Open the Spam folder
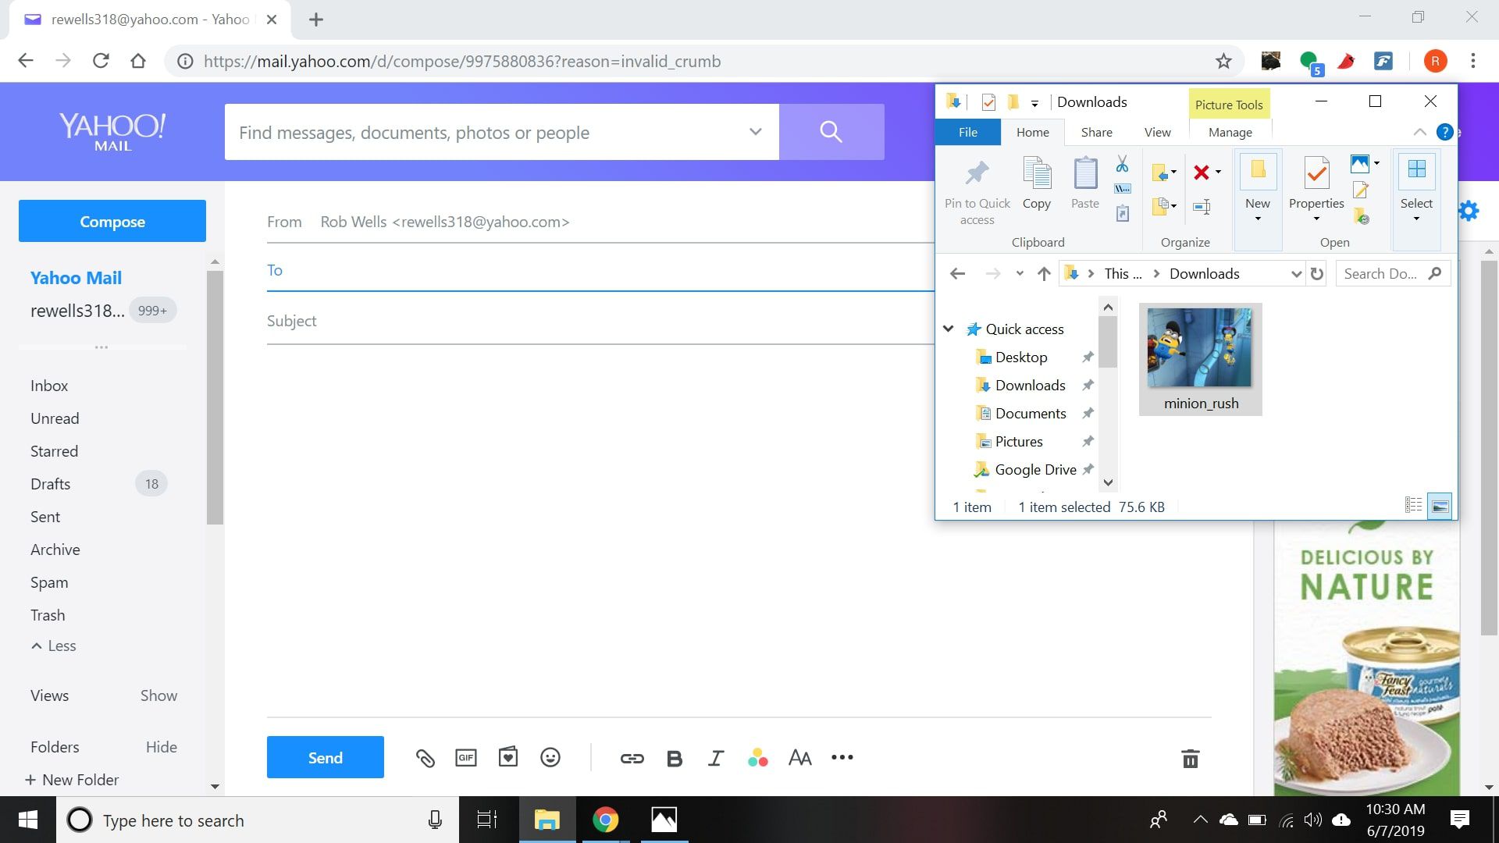This screenshot has width=1499, height=843. 49,582
